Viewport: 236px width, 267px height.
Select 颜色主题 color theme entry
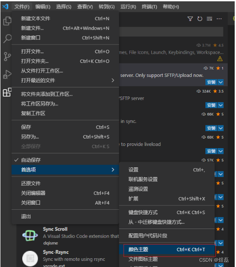click(x=167, y=250)
